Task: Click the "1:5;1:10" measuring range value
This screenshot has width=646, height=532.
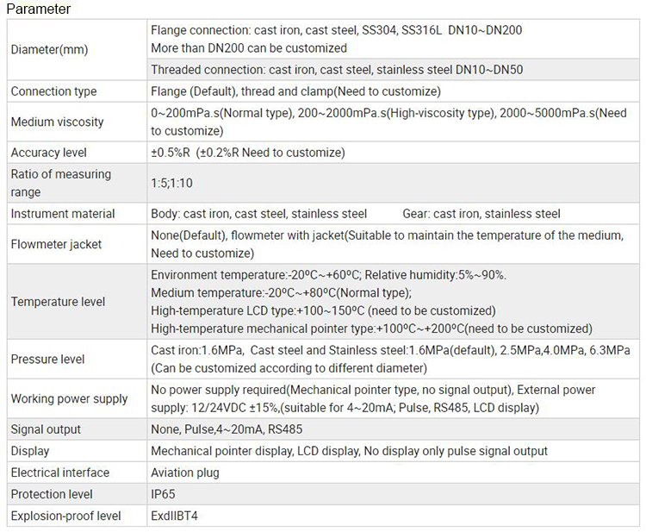Action: (x=172, y=184)
